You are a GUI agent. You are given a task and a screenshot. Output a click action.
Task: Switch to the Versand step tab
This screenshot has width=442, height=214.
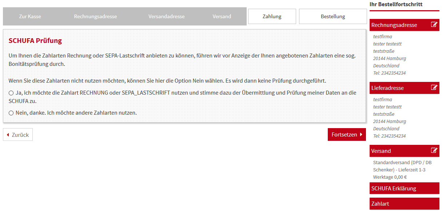222,16
